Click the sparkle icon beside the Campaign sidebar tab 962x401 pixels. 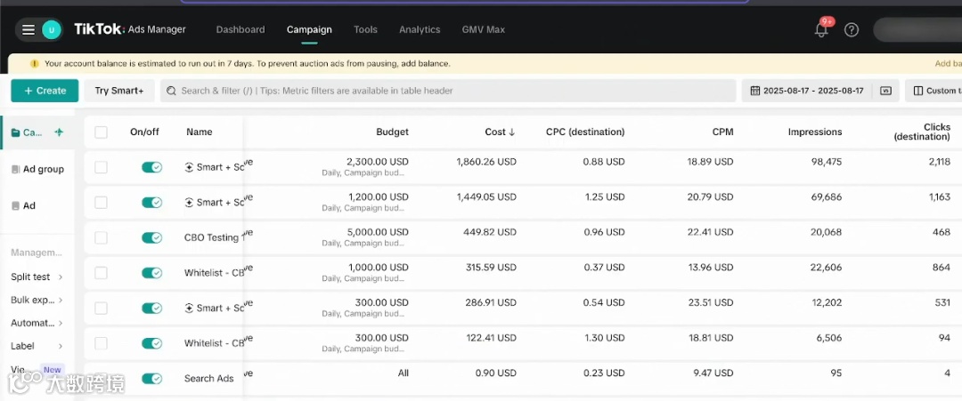tap(59, 132)
